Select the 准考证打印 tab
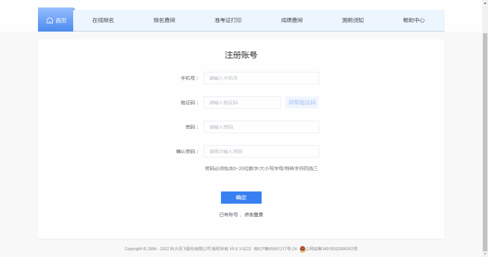 click(x=228, y=20)
